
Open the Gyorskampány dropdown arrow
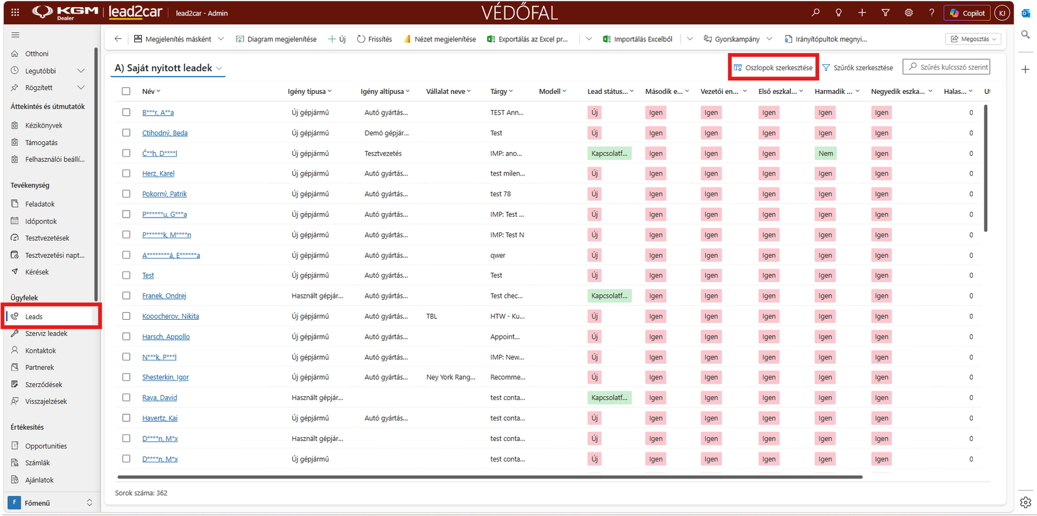pos(769,39)
